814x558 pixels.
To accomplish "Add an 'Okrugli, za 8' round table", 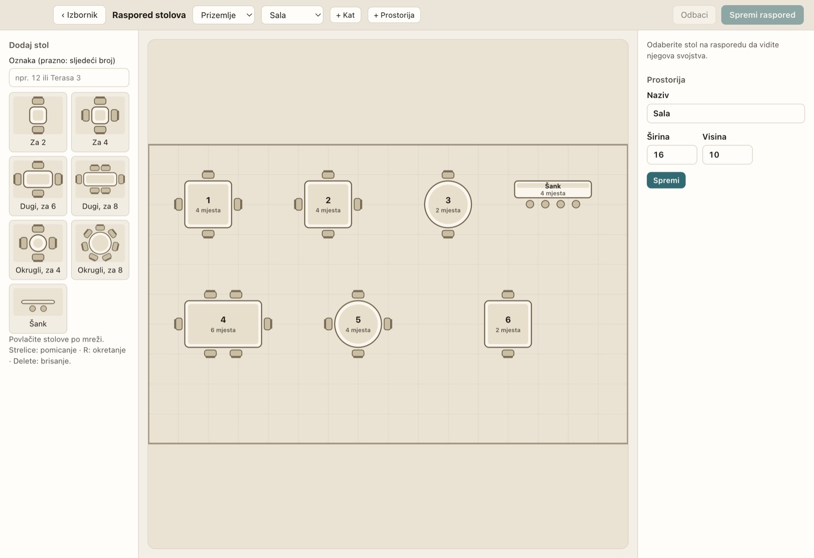I will click(100, 250).
